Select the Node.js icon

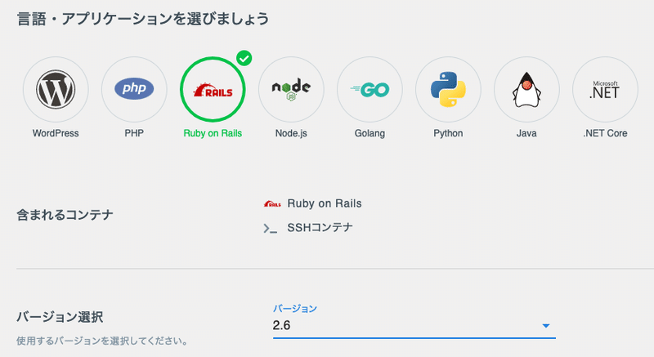[x=291, y=90]
